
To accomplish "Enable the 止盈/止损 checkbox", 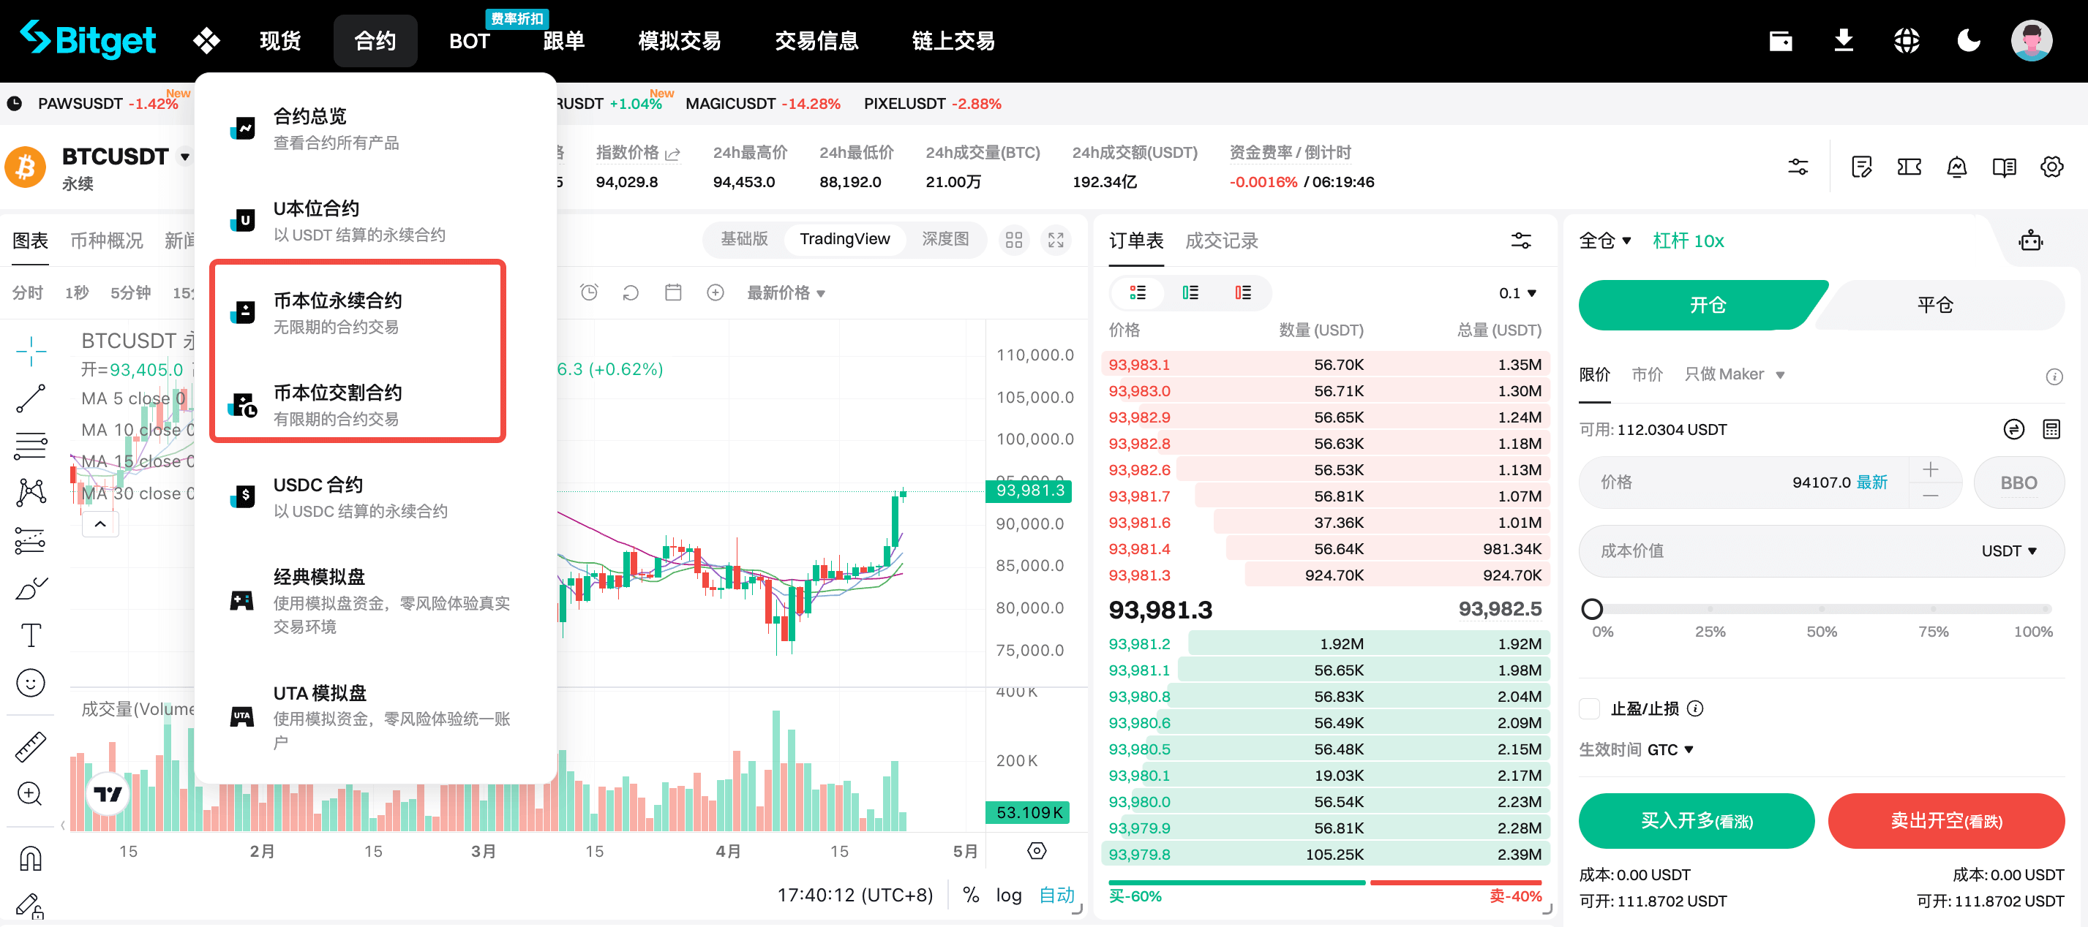I will pyautogui.click(x=1590, y=708).
